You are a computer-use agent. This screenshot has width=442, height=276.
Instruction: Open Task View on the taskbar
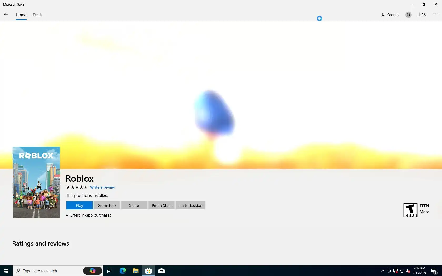109,271
